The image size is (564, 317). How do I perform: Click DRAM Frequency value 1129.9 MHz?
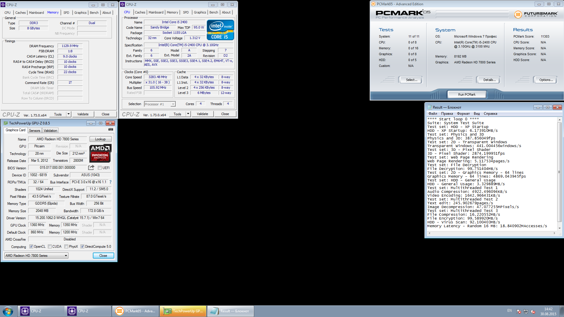pyautogui.click(x=70, y=46)
